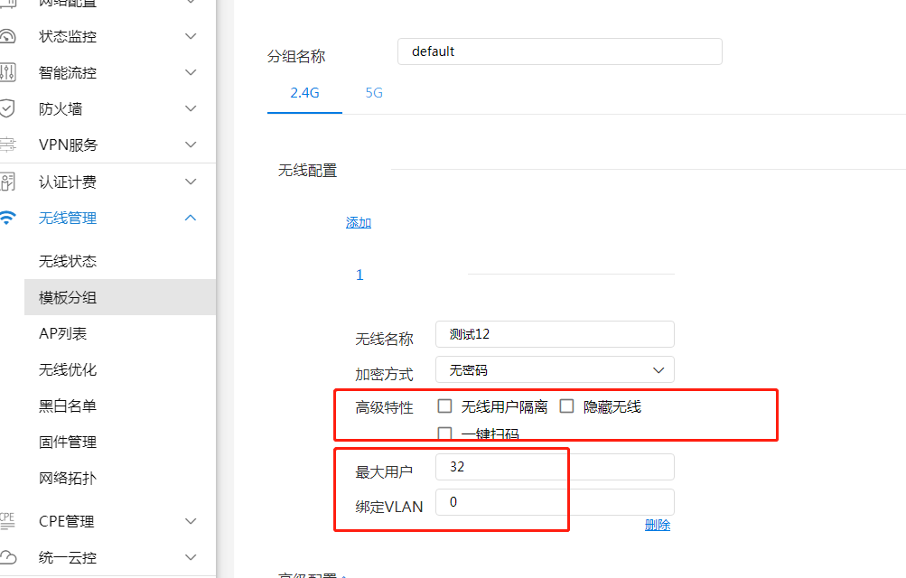Screen dimensions: 906x578
Task: Open AP列表 in the sidebar
Action: pos(63,333)
